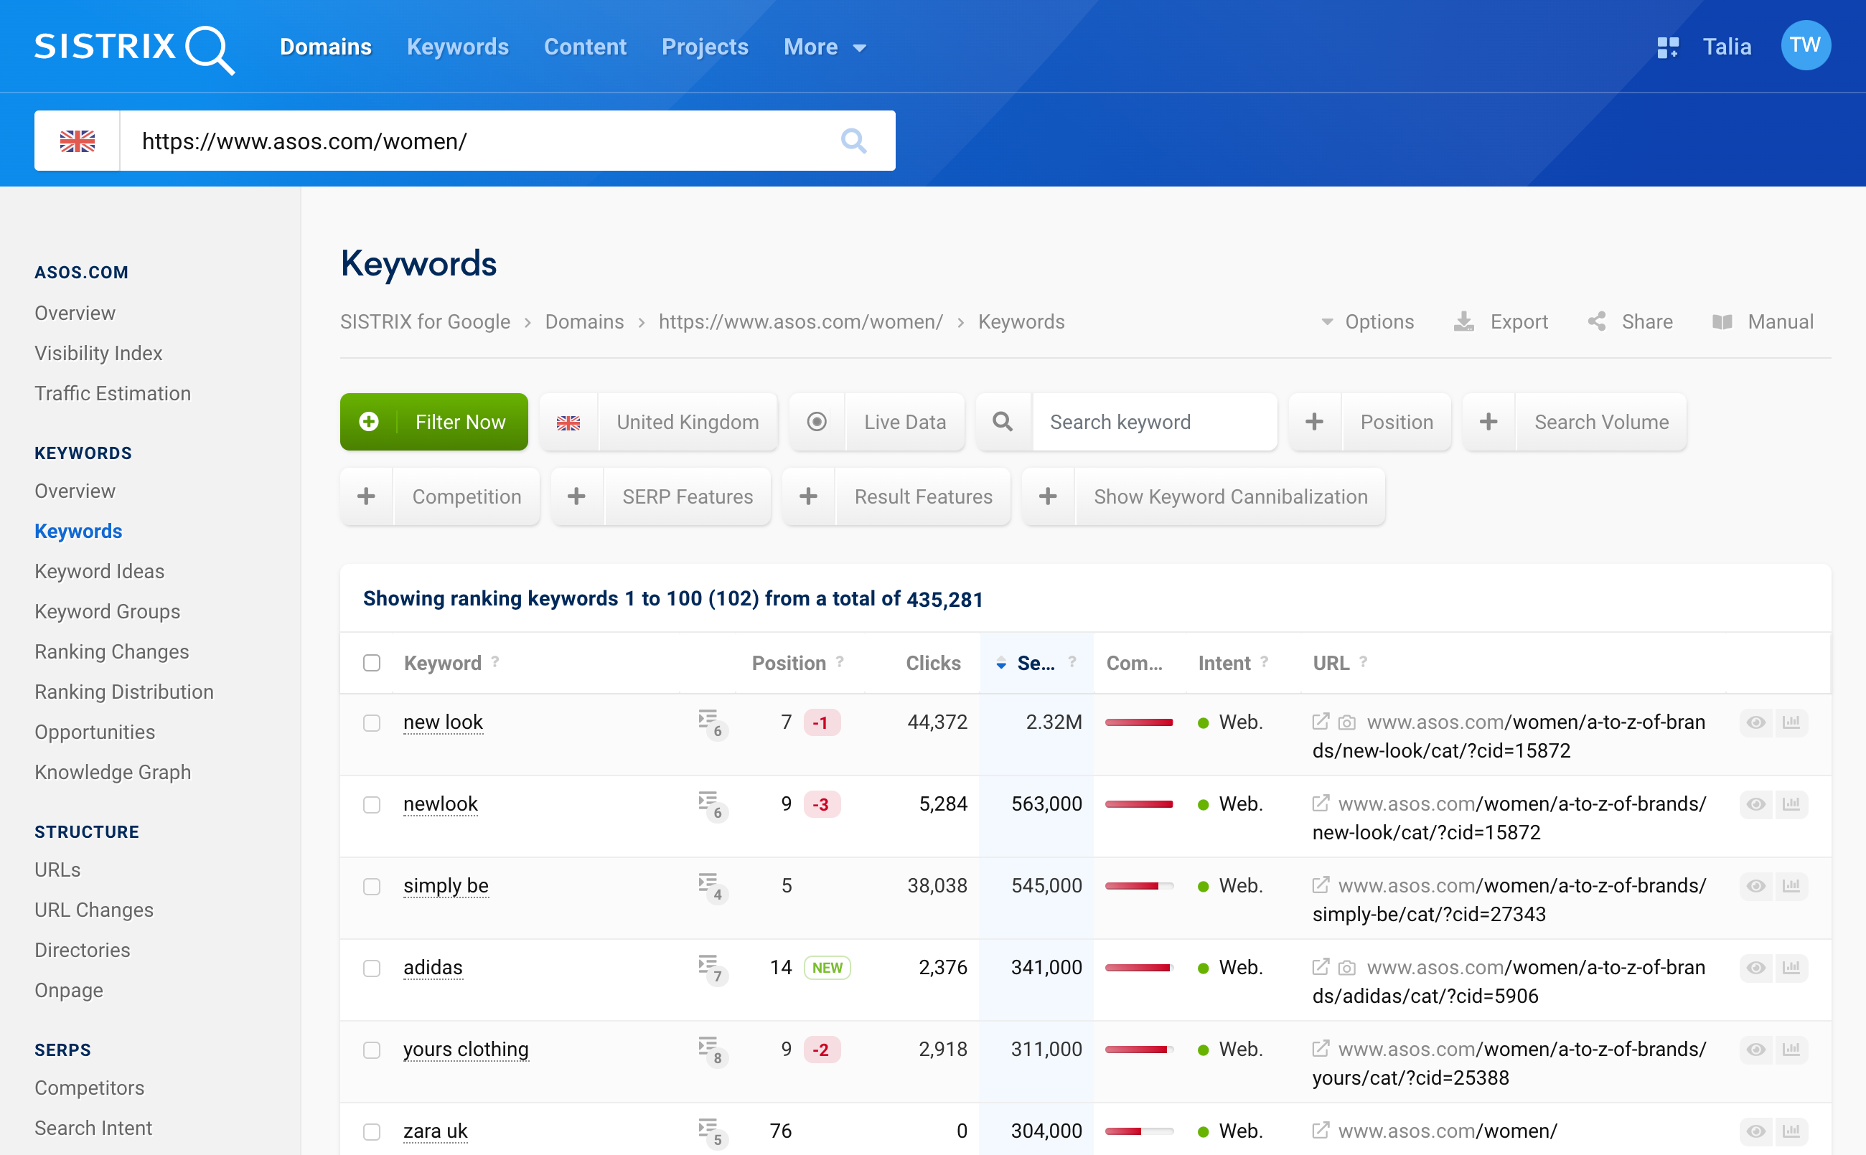Toggle the Live Data filter
This screenshot has height=1155, width=1866.
pos(877,422)
